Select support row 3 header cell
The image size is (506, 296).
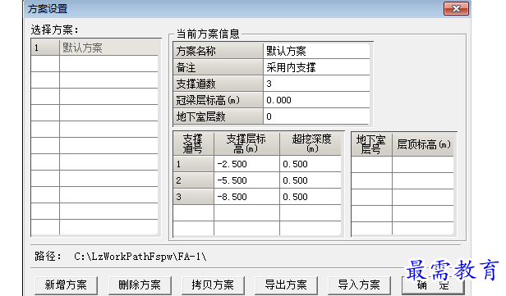click(x=193, y=197)
